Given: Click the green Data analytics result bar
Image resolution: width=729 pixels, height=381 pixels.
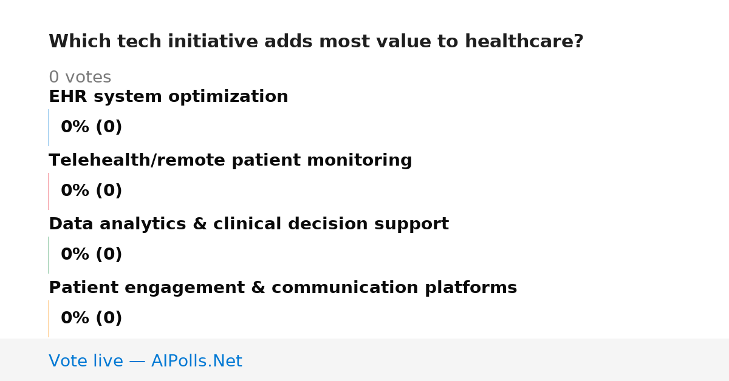Looking at the screenshot, I should click(49, 255).
